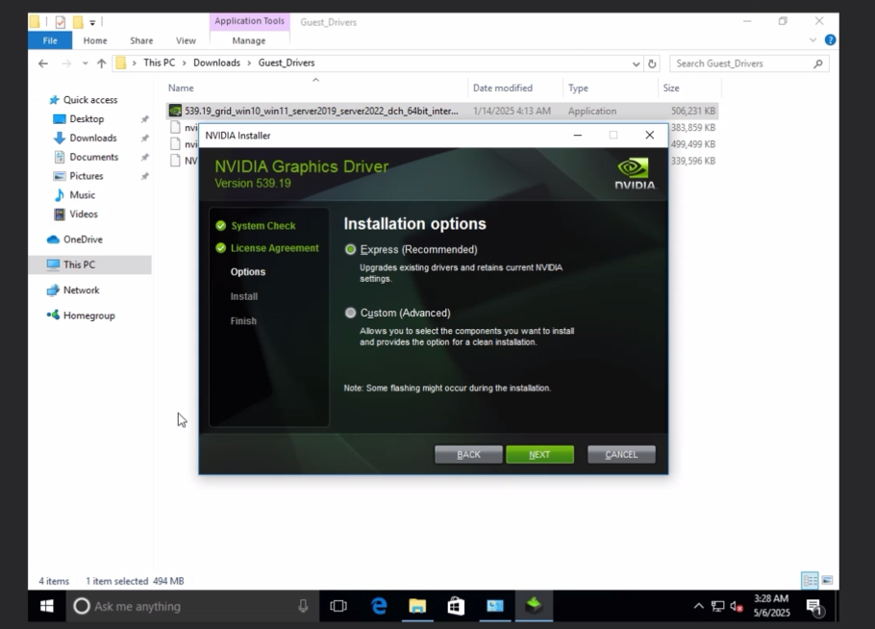
Task: Click the BACK button in NVIDIA Installer
Action: [468, 454]
